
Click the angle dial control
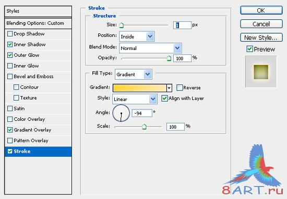click(121, 113)
